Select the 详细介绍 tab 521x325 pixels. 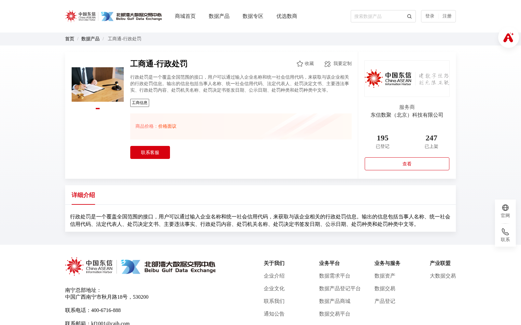coord(83,195)
